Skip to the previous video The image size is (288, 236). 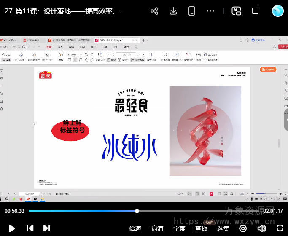pyautogui.click(x=30, y=228)
